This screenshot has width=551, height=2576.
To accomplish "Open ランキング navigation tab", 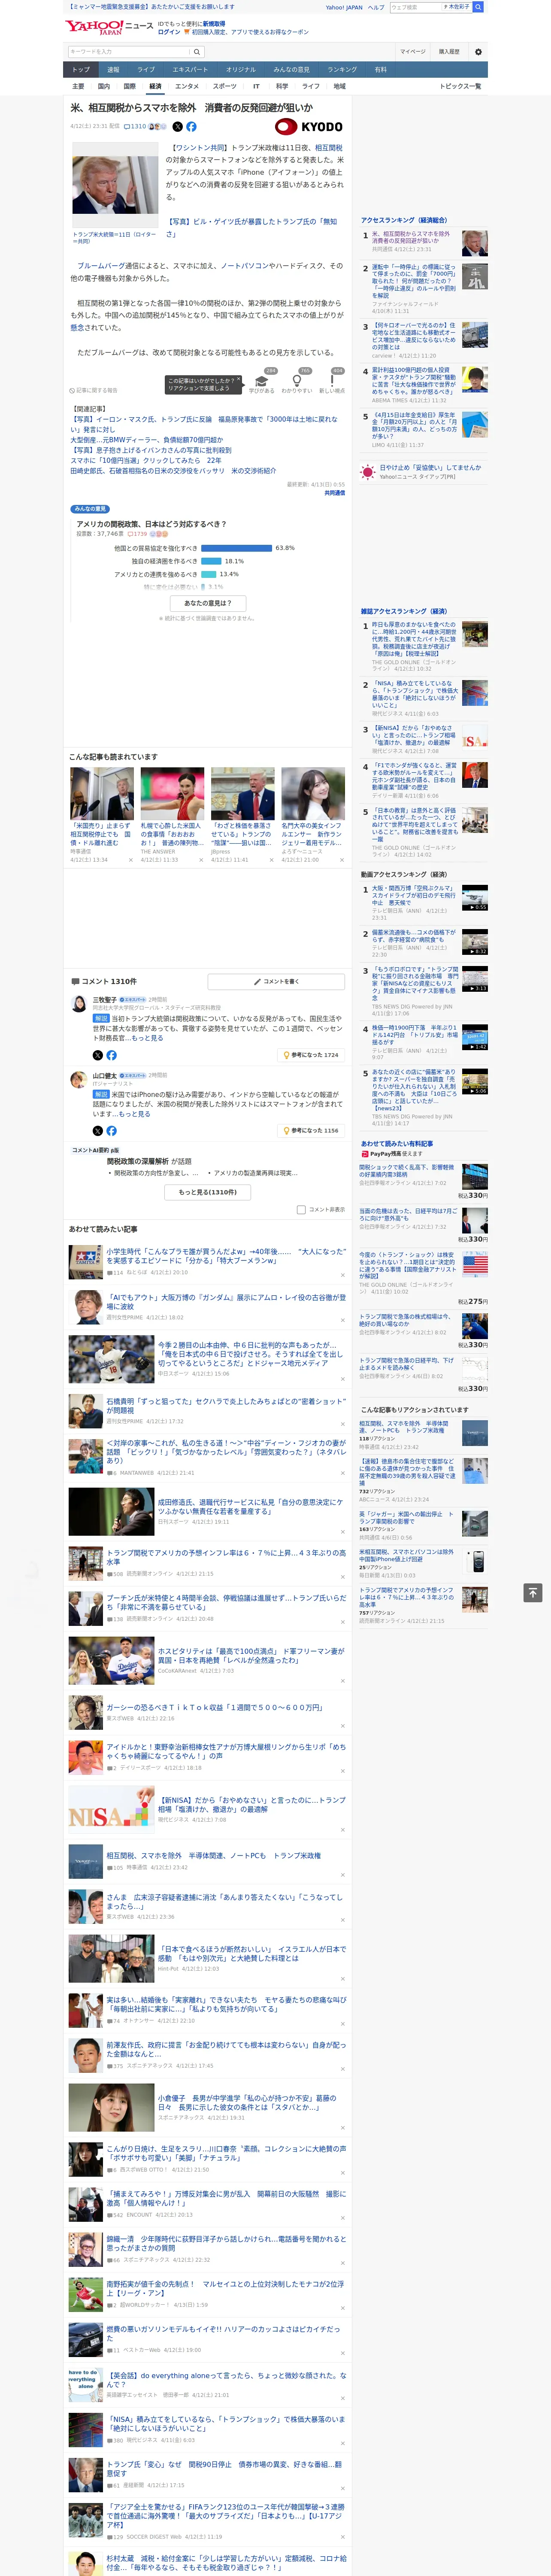I will click(x=342, y=70).
